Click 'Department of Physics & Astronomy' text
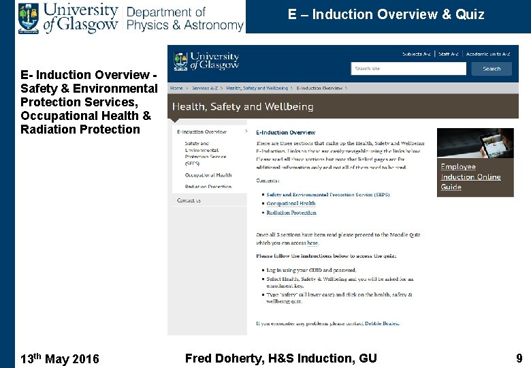The height and width of the screenshot is (368, 531). pyautogui.click(x=185, y=18)
